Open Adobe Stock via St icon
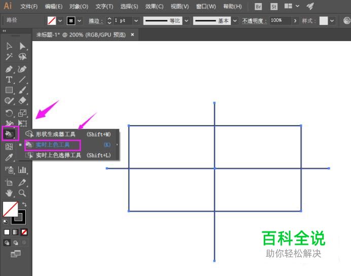Screen dimensions: 351x276 [x=273, y=6]
